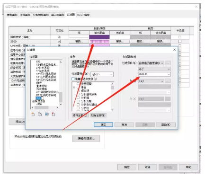Image resolution: width=205 pixels, height=177 pixels.
Task: Click the up arrow of filter list scrollbar
Action: [61, 62]
